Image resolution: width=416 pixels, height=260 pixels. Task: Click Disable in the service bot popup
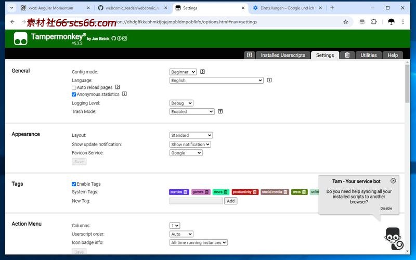pyautogui.click(x=386, y=208)
